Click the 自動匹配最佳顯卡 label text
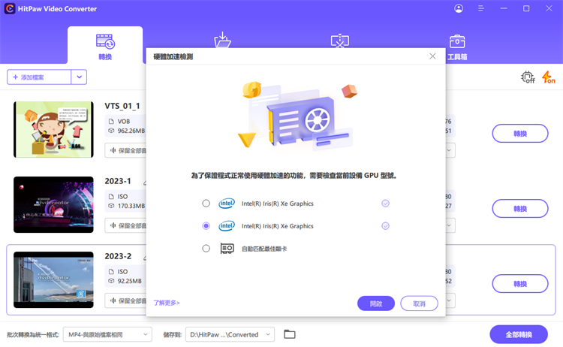The image size is (563, 347). tap(264, 249)
